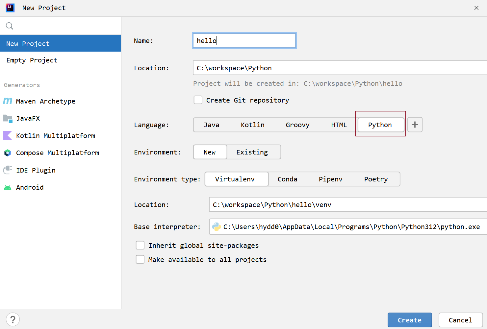Pick the IDE Plugin generator
Viewport: 487px width, 329px height.
[61, 170]
